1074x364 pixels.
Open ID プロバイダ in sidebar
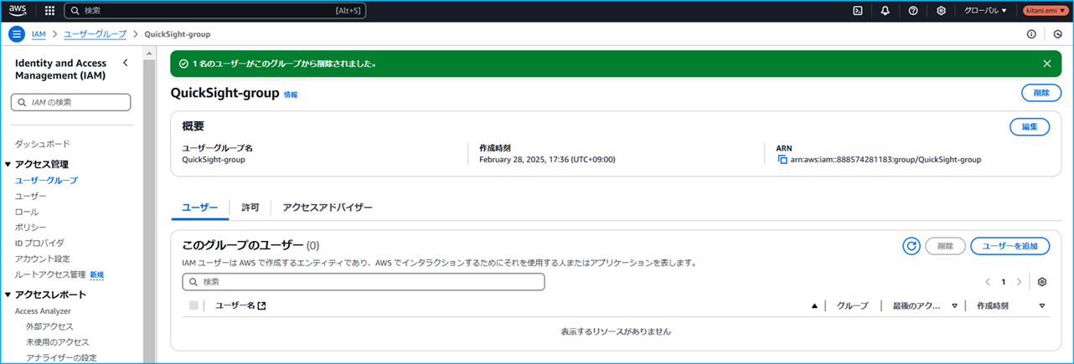click(39, 243)
